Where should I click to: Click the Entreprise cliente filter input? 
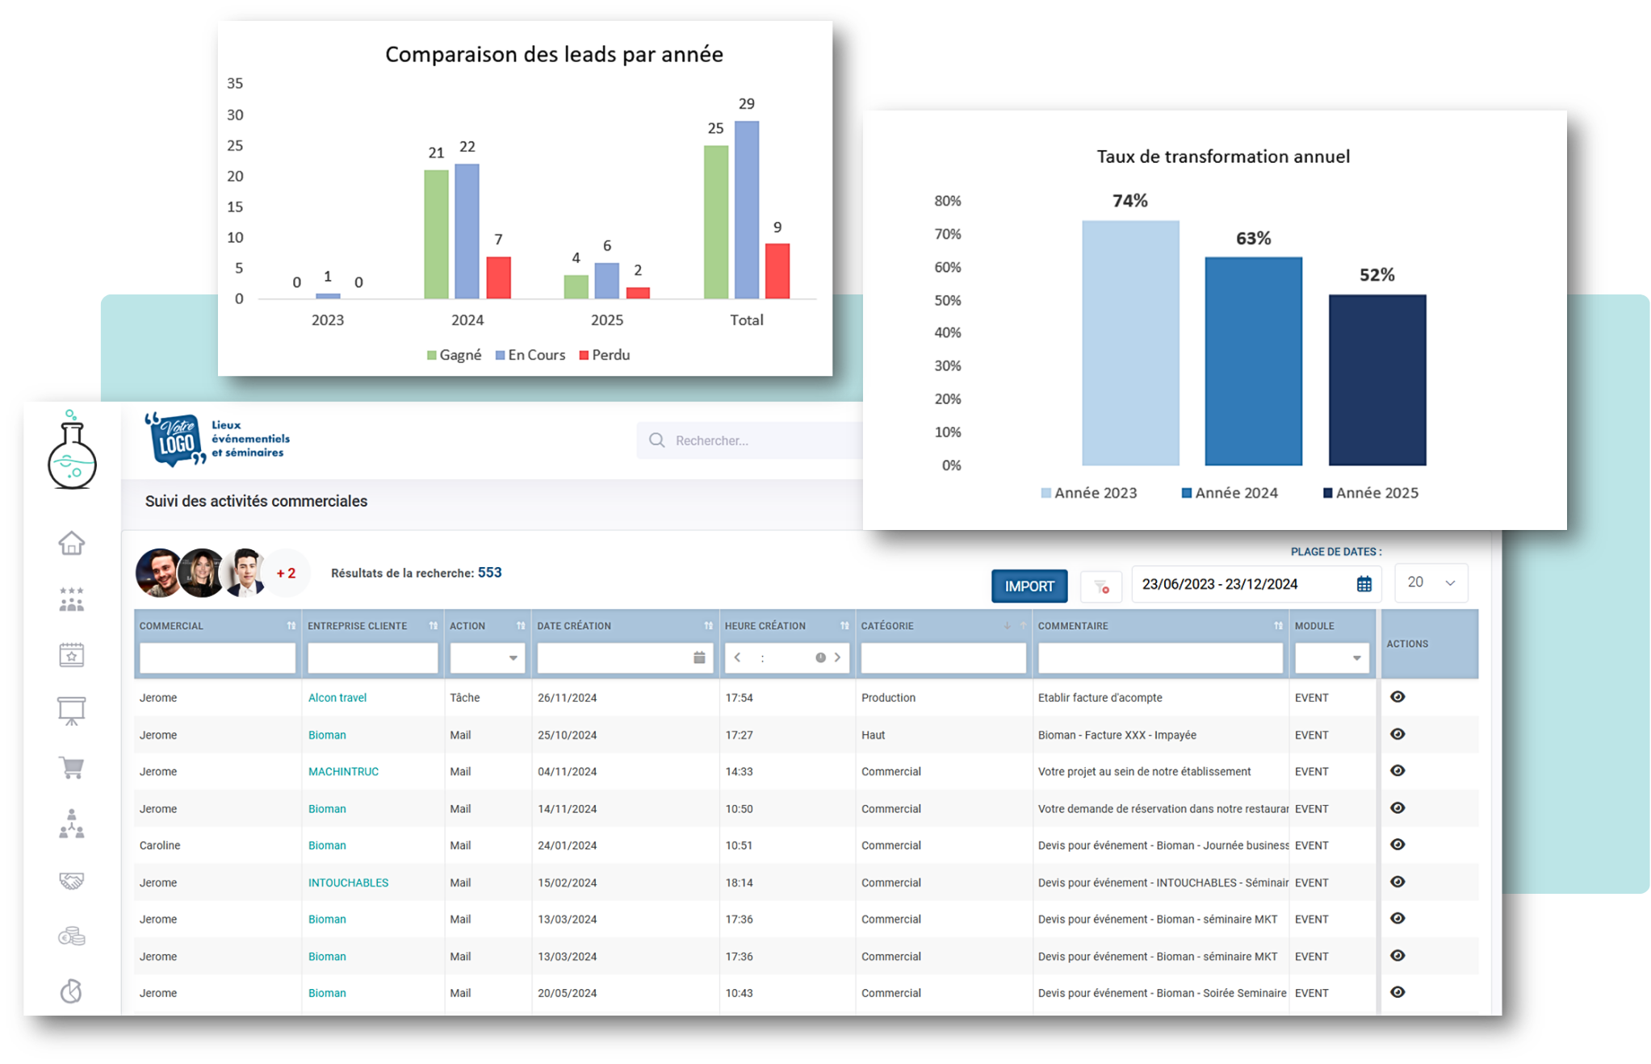[372, 657]
